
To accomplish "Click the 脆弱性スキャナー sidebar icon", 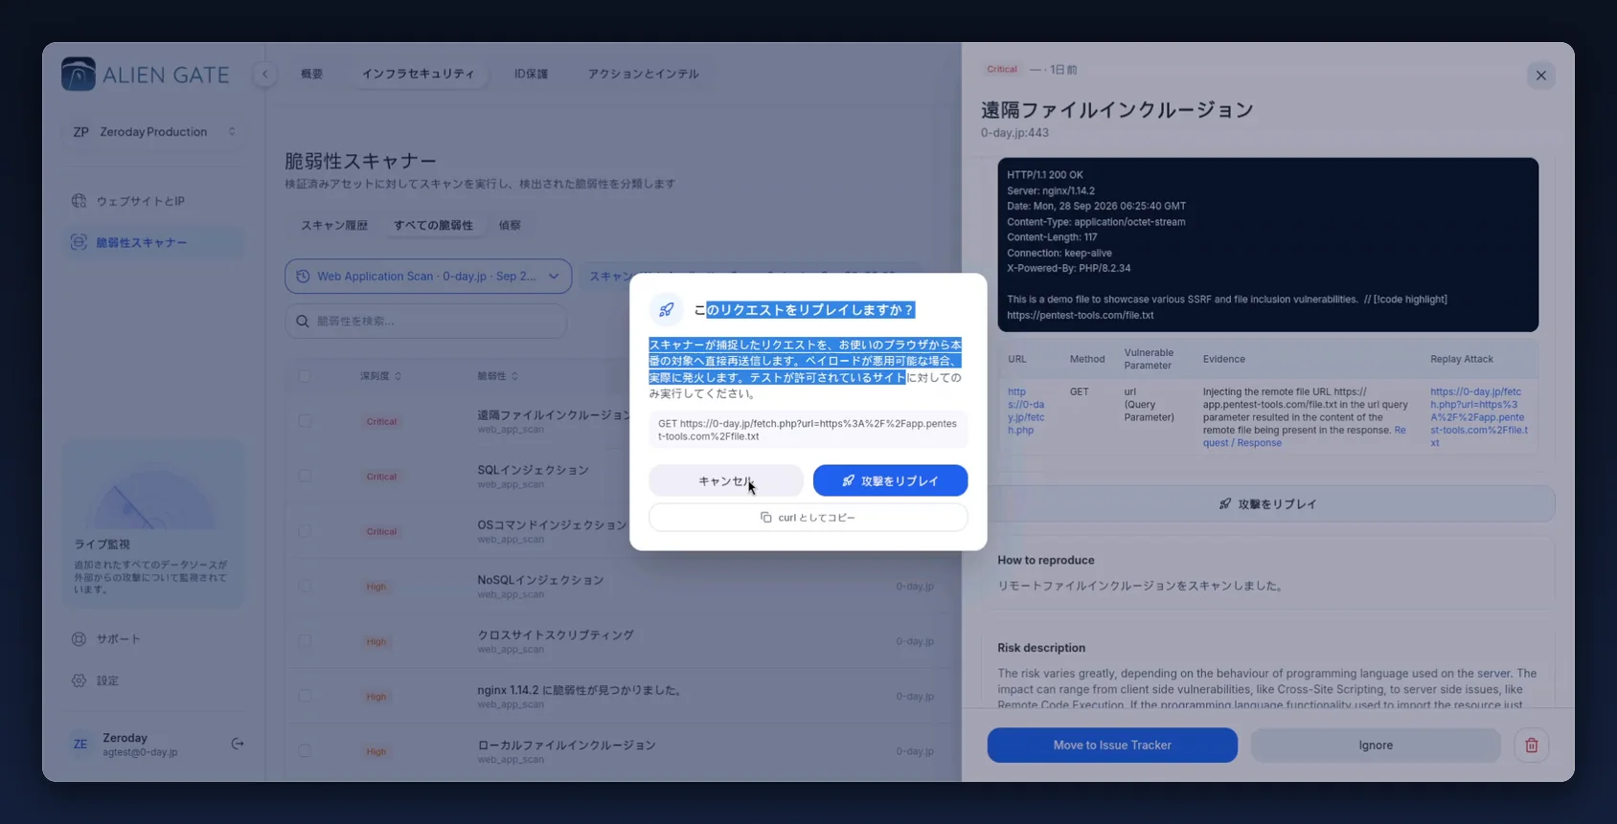I will (79, 242).
